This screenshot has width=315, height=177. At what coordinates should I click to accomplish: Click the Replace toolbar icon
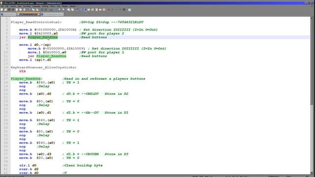(x=55, y=10)
